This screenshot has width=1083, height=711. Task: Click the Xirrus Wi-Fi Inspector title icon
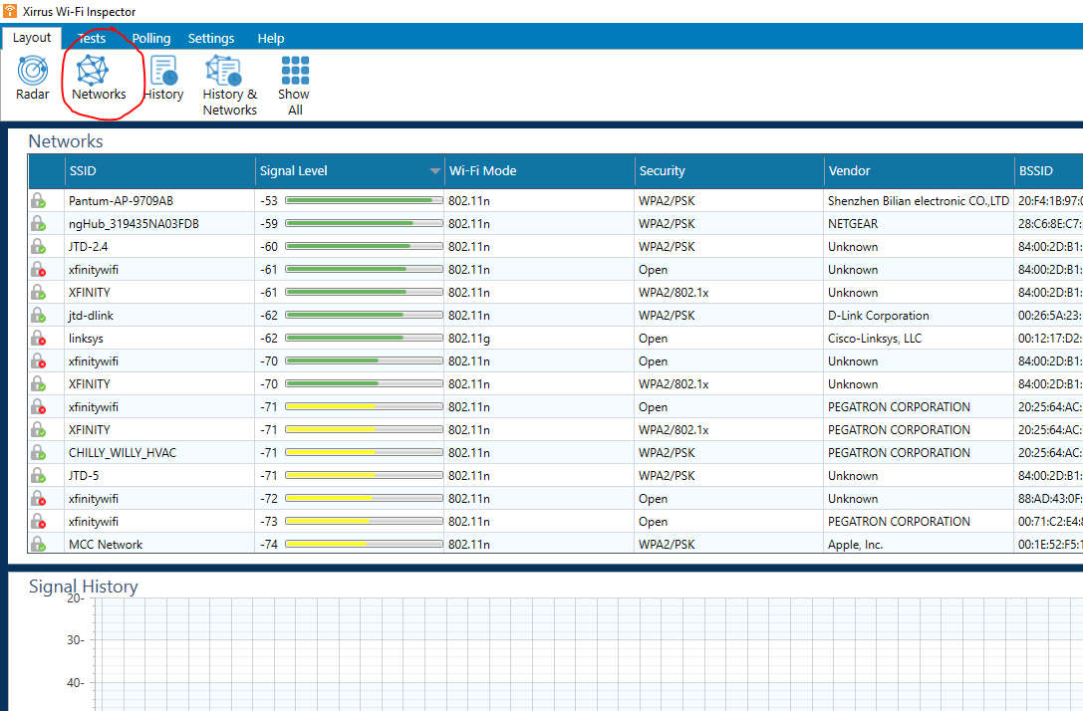click(x=10, y=11)
